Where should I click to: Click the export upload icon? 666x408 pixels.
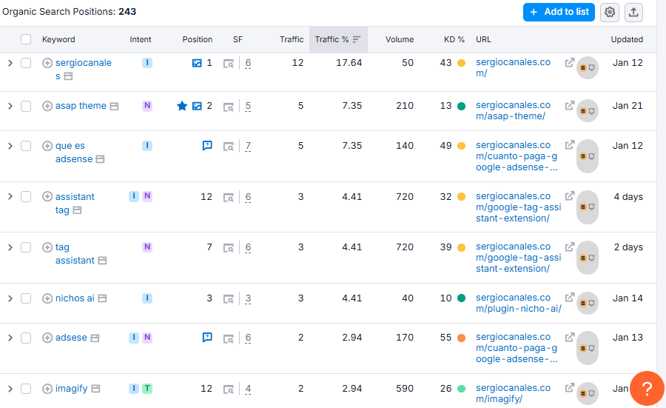point(633,12)
